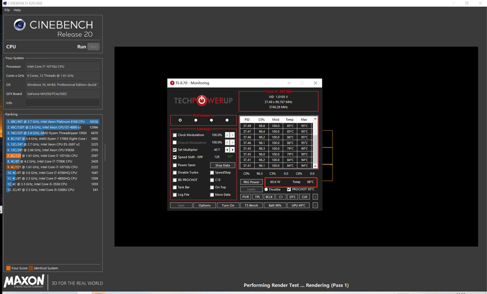This screenshot has width=487, height=294.
Task: Click the Max column header in core table
Action: [x=304, y=120]
